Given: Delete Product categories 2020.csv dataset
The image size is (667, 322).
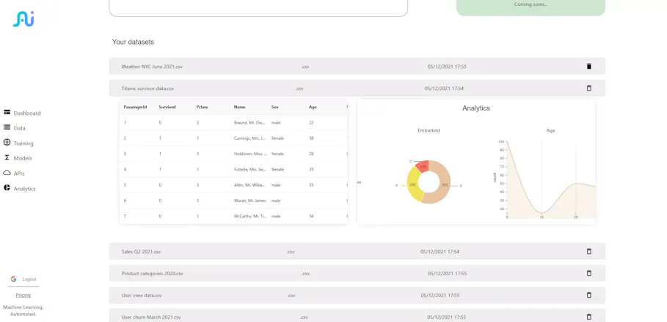Looking at the screenshot, I should tap(588, 273).
